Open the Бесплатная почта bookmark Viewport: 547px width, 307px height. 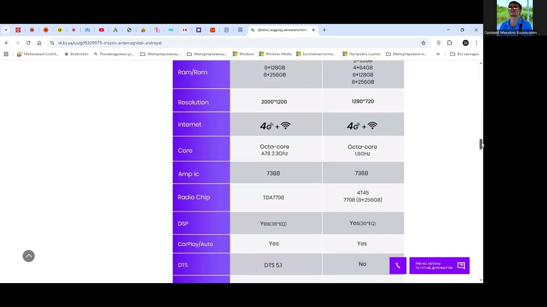click(315, 54)
